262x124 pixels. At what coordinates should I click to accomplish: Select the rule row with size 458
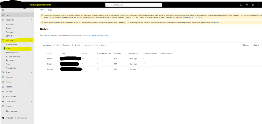click(x=151, y=59)
